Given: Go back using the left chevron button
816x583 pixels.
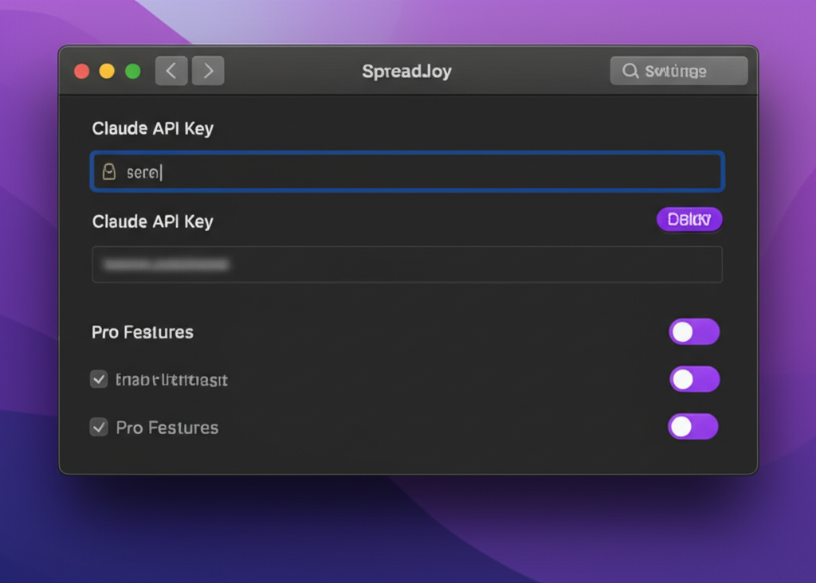Looking at the screenshot, I should click(x=171, y=71).
